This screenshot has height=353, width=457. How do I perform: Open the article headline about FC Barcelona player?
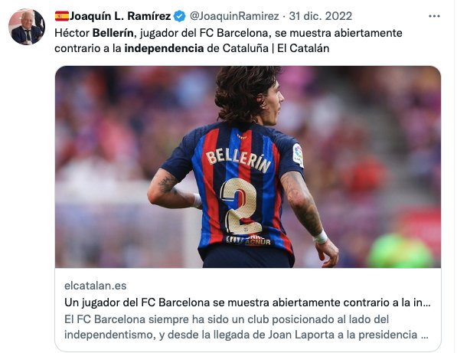247,302
